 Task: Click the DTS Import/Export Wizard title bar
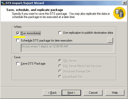pyautogui.click(x=64, y=3)
